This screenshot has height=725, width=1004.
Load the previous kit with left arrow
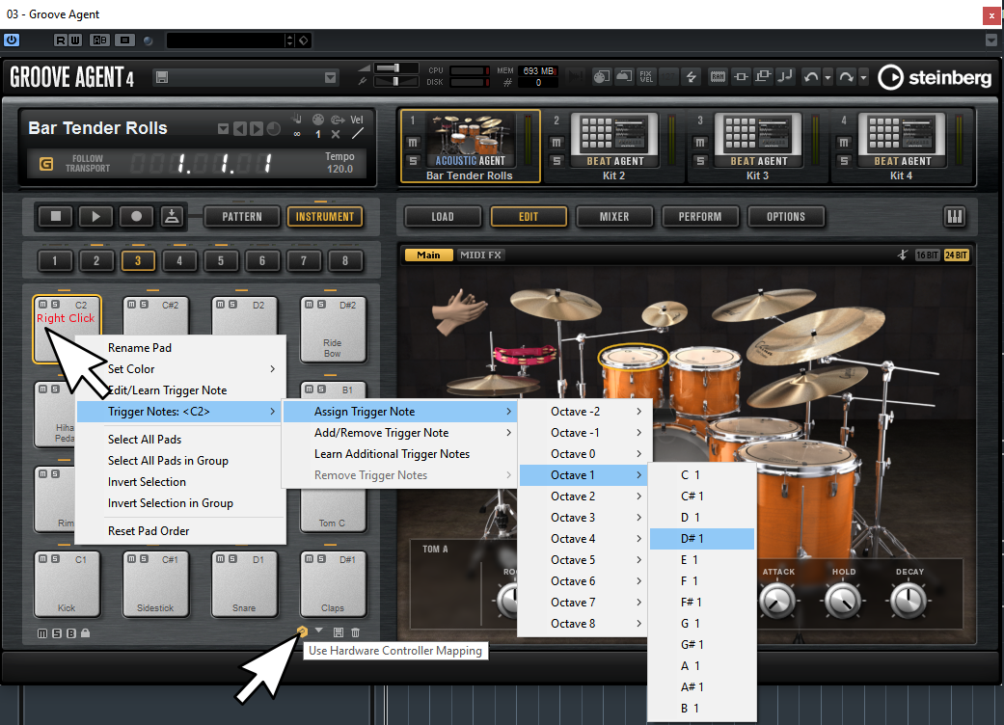239,128
